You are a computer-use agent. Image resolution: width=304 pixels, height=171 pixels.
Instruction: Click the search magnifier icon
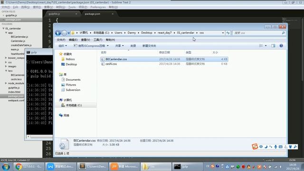[x=283, y=33]
